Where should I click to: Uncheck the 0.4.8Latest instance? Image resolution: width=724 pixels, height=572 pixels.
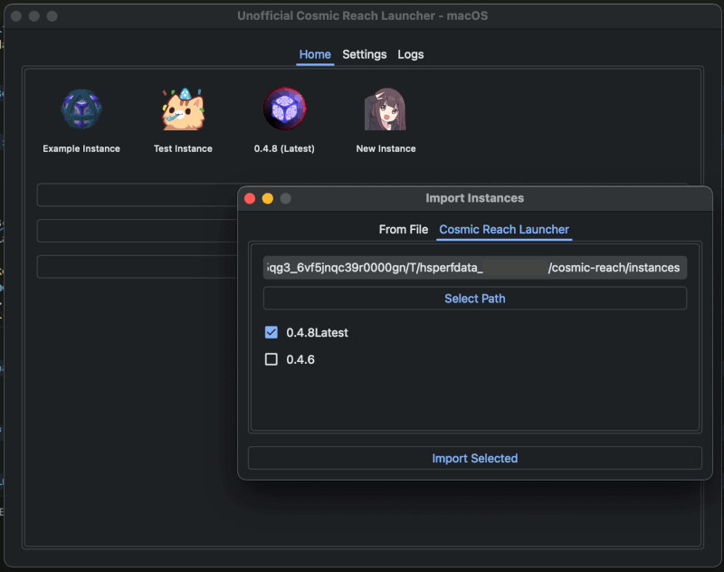click(271, 331)
